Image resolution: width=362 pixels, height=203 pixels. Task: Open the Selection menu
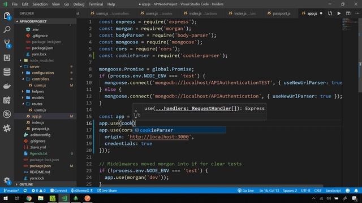coord(40,4)
